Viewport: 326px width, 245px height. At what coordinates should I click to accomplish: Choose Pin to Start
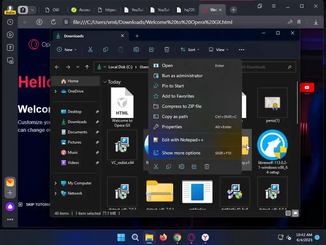(x=195, y=86)
